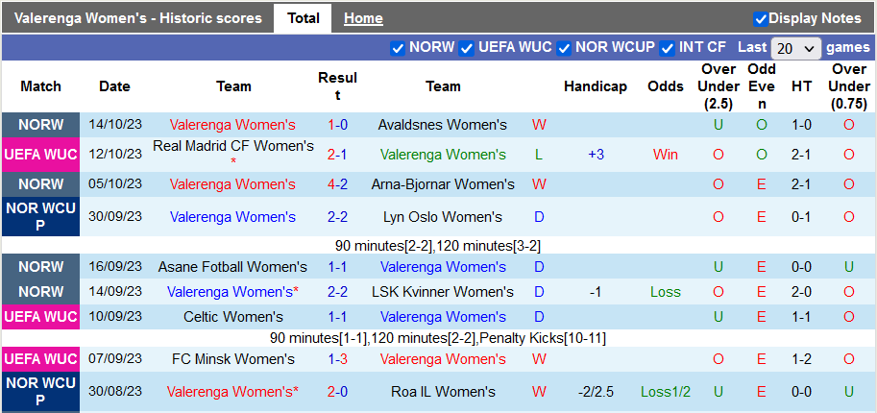877x413 pixels.
Task: Toggle the Display Notes checkbox
Action: (761, 18)
